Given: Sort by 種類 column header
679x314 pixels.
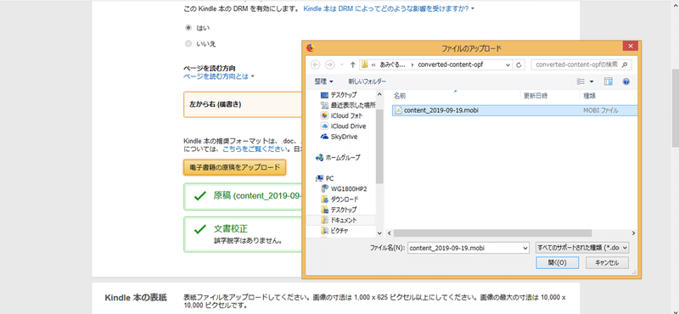Looking at the screenshot, I should [589, 96].
